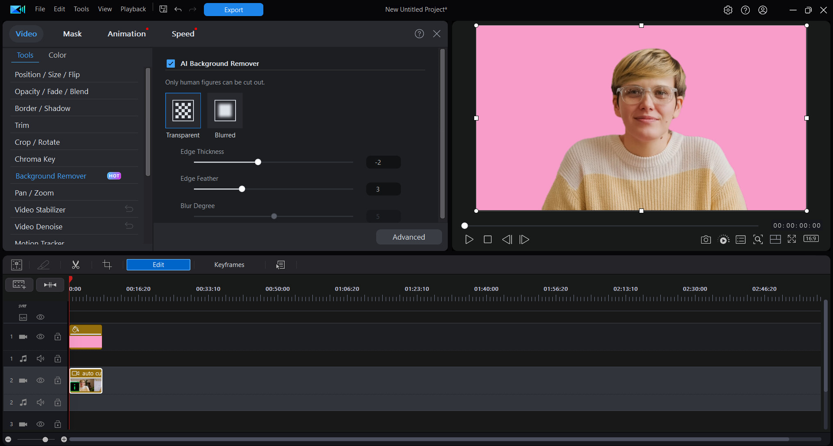Open Advanced background remover settings
833x446 pixels.
408,237
